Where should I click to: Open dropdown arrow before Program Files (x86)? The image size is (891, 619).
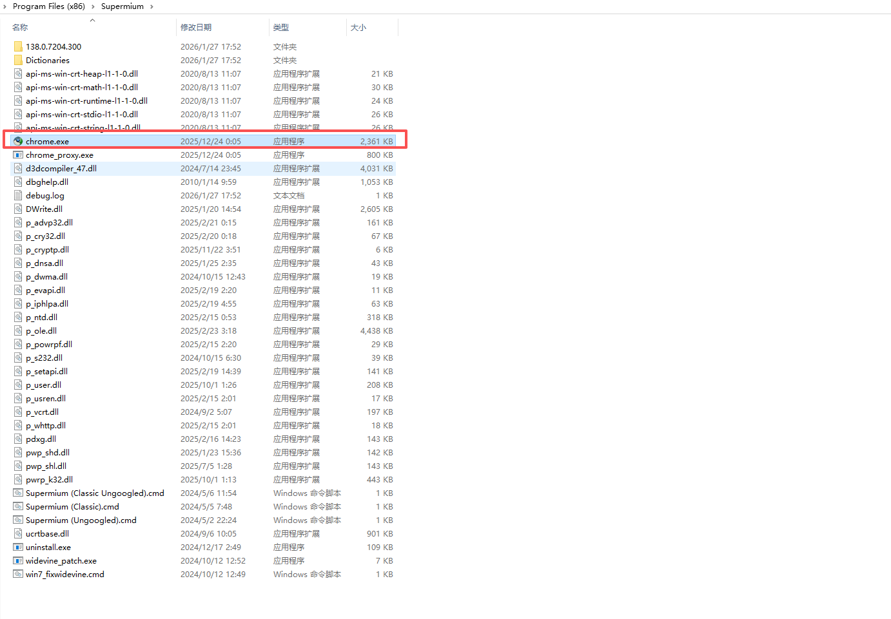(5, 6)
